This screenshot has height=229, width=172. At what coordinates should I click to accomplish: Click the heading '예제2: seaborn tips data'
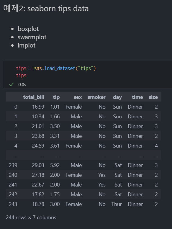(x=46, y=9)
